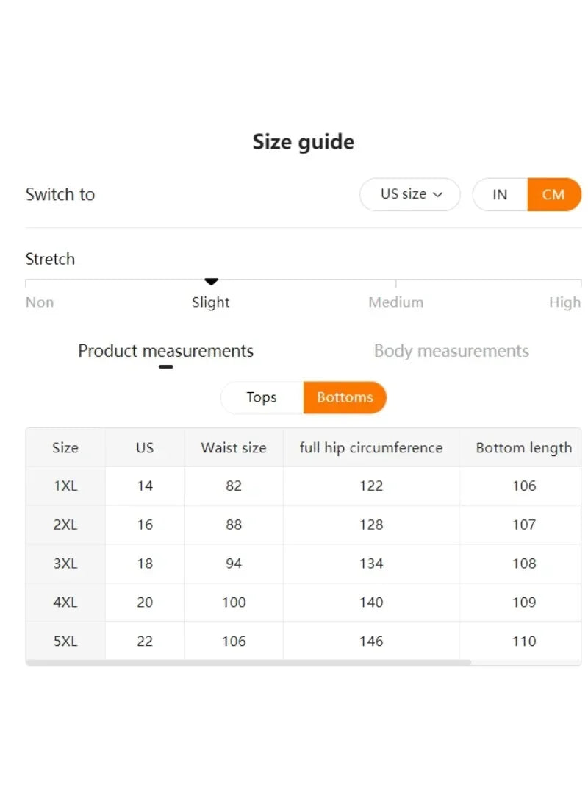Screen dimensions: 588x785
Task: Click the black Stretch indicator marker
Action: tap(211, 282)
